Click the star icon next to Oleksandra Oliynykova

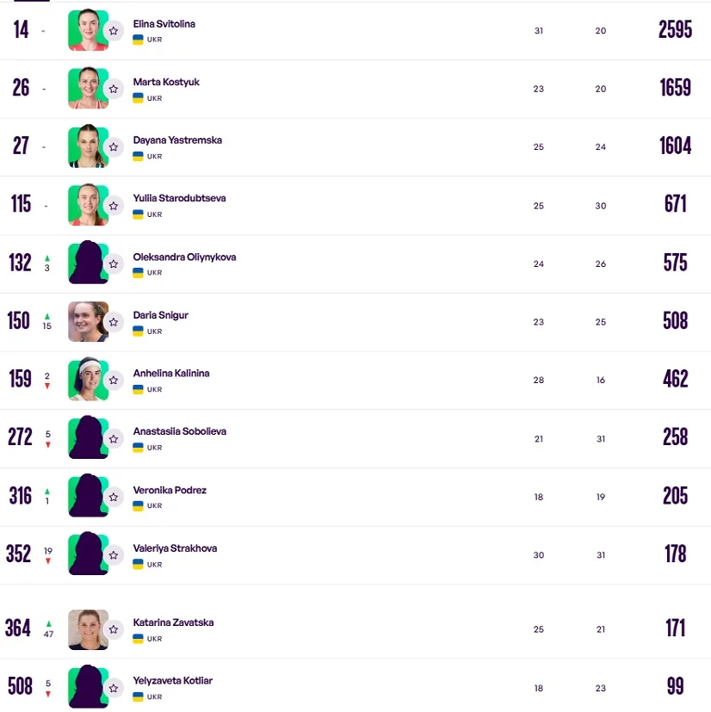pos(114,264)
